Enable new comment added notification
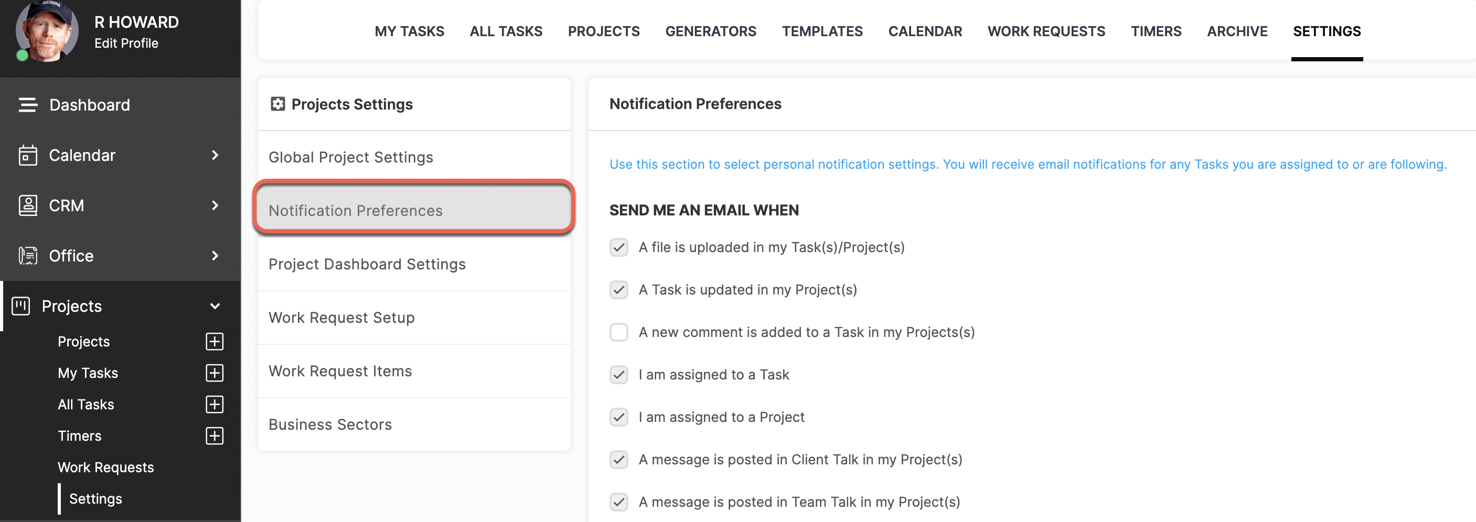This screenshot has width=1476, height=522. (x=619, y=332)
